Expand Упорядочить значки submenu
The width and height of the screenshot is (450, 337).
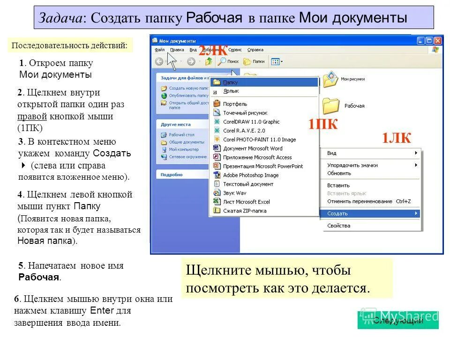tap(370, 165)
